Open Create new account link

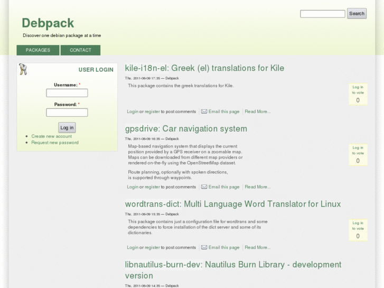tap(51, 136)
